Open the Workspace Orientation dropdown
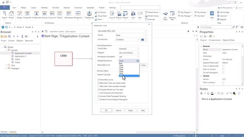Image resolution: width=244 pixels, height=137 pixels. (x=129, y=57)
